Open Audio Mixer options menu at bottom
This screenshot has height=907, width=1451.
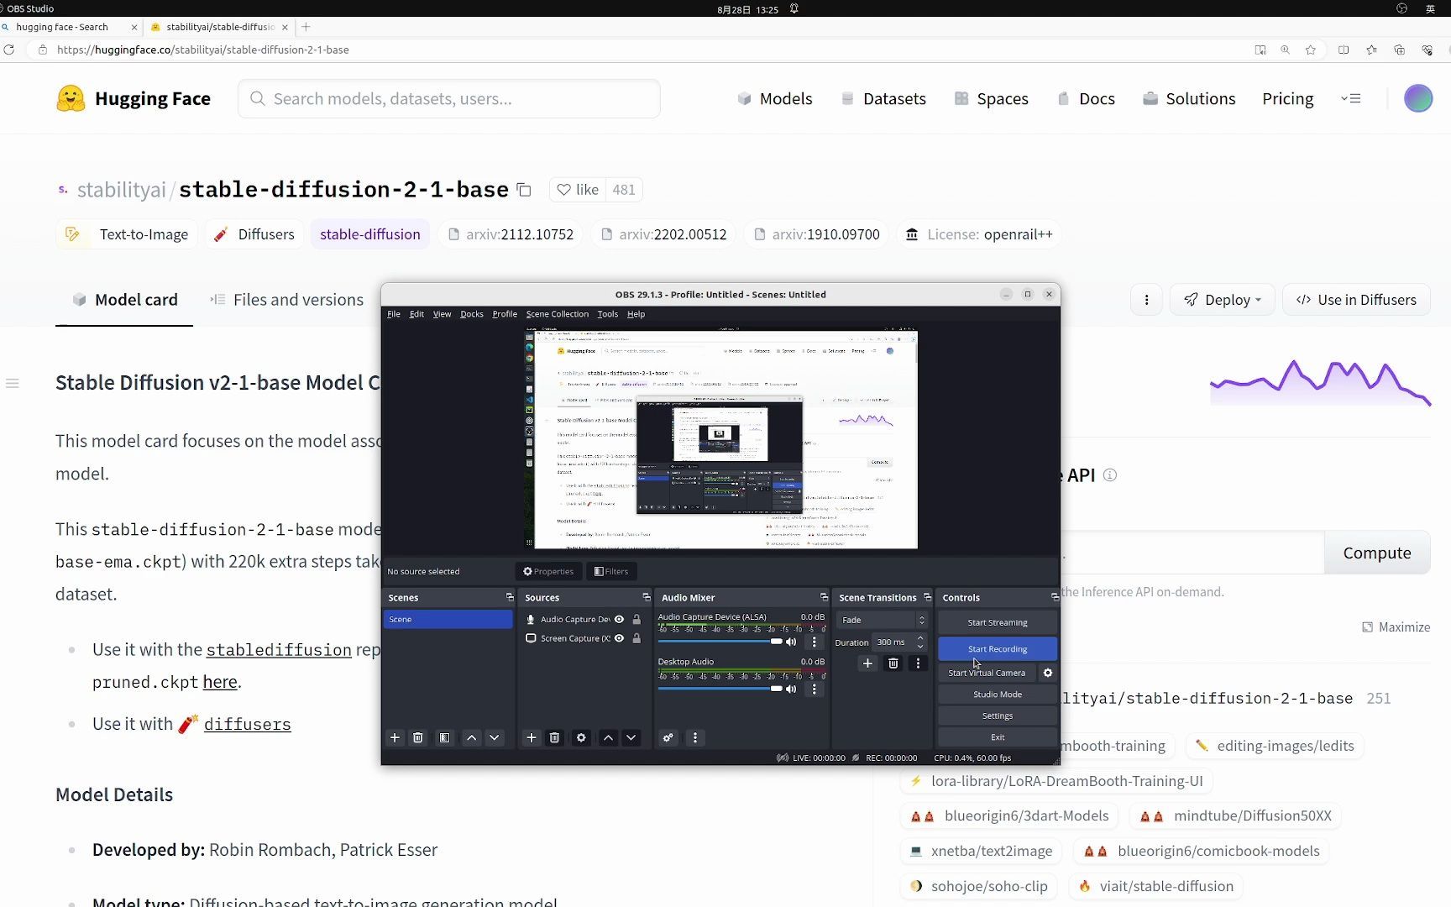click(694, 737)
